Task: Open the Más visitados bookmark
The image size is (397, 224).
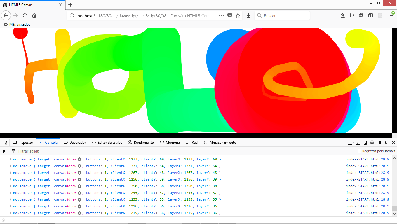Action: [x=19, y=24]
